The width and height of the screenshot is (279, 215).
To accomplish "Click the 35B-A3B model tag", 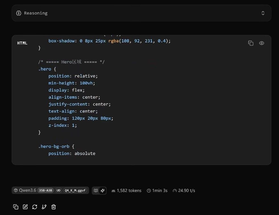I will pos(45,191).
